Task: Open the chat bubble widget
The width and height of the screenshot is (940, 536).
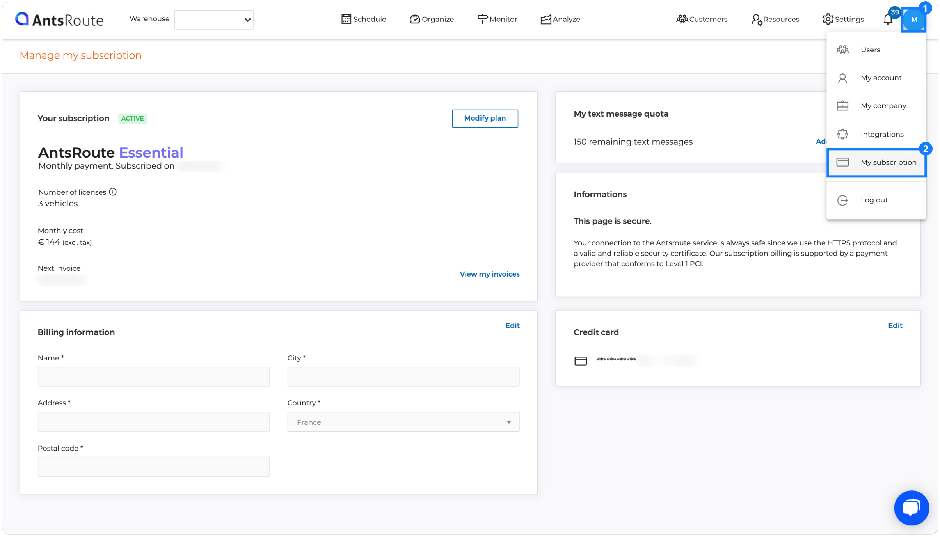Action: pyautogui.click(x=911, y=508)
